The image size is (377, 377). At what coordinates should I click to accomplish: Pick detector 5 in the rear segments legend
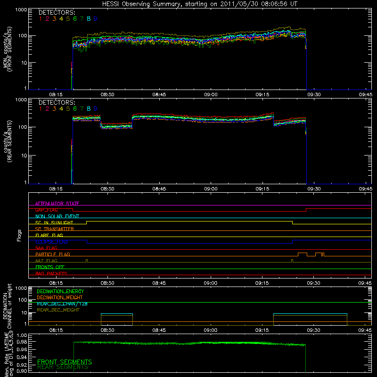click(x=68, y=109)
